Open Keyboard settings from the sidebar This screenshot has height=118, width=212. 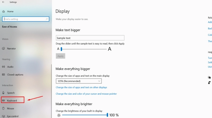(x=12, y=101)
